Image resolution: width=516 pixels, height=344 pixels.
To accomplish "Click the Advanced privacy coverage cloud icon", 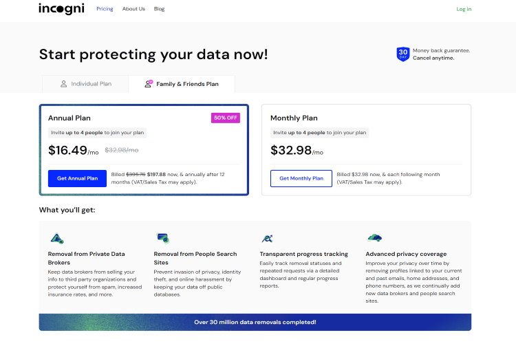I will (374, 237).
